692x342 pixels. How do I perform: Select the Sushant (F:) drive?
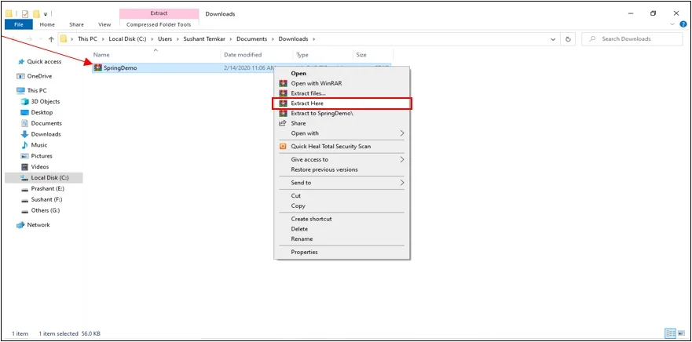42,200
